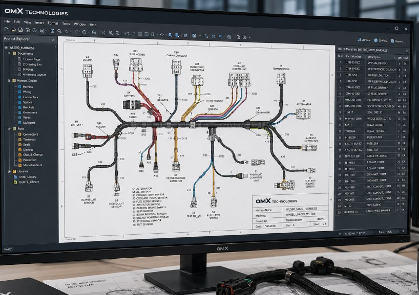Click the Open folder toolbar icon
419x295 pixels.
pyautogui.click(x=13, y=30)
